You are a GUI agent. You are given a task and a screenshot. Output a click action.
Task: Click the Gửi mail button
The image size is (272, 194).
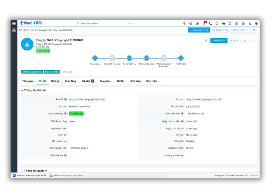pos(234,40)
